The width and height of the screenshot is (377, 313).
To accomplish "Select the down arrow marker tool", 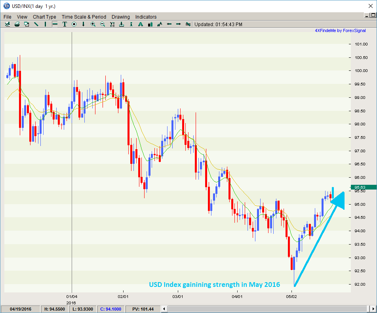I will pyautogui.click(x=84, y=24).
